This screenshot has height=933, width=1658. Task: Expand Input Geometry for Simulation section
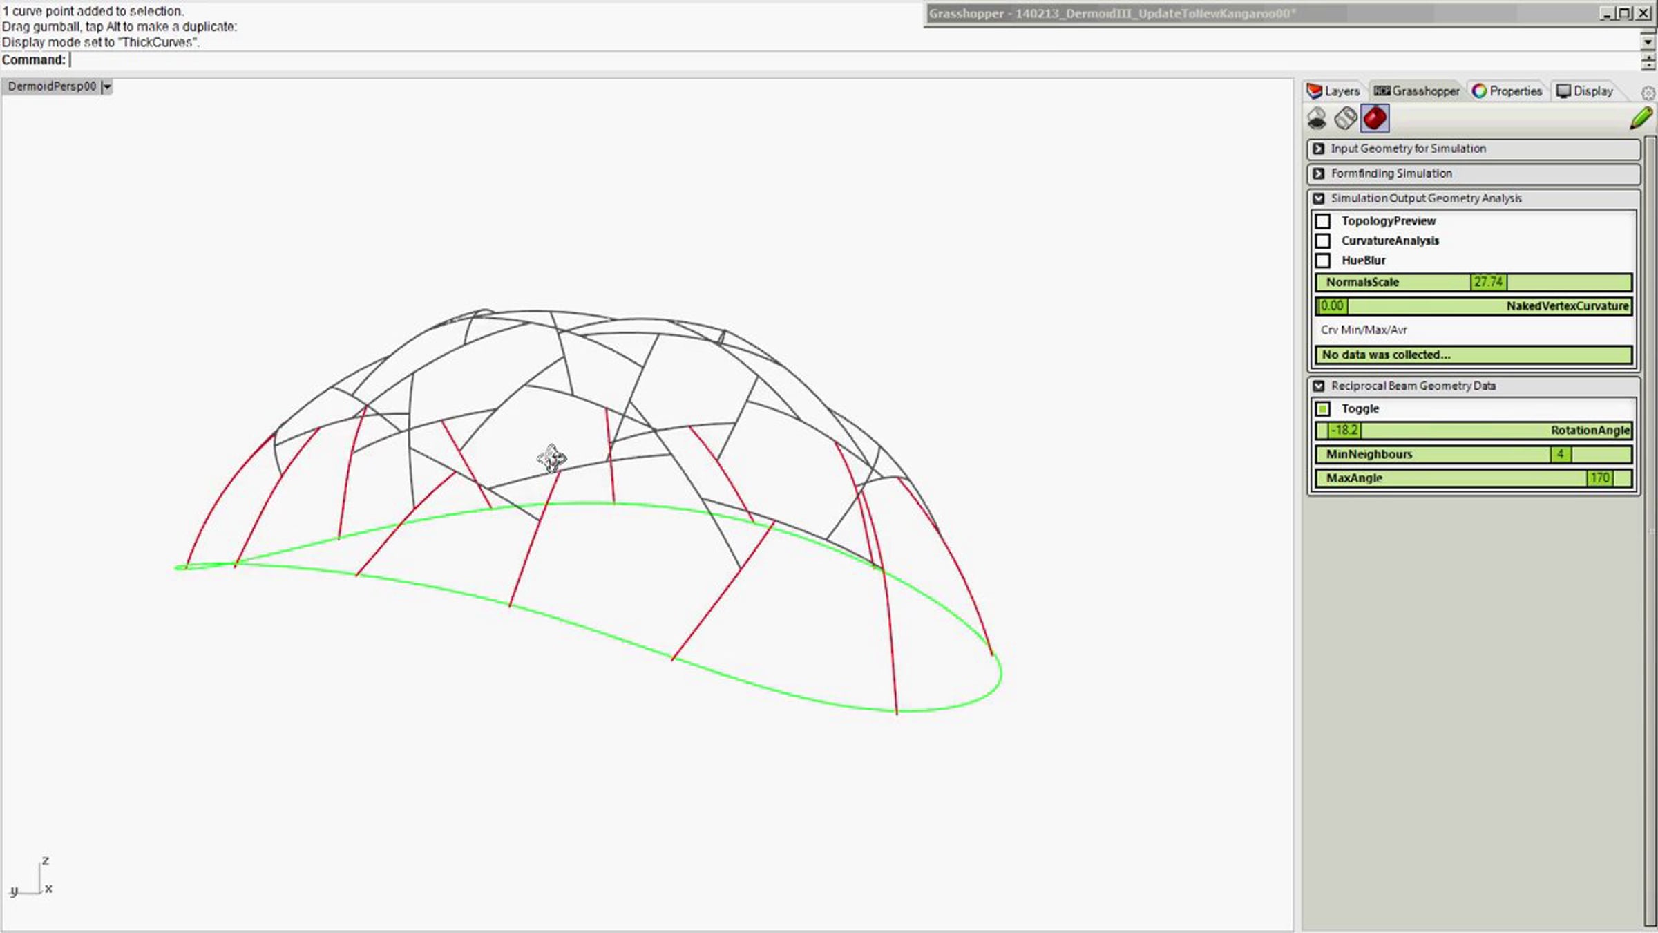(1319, 149)
